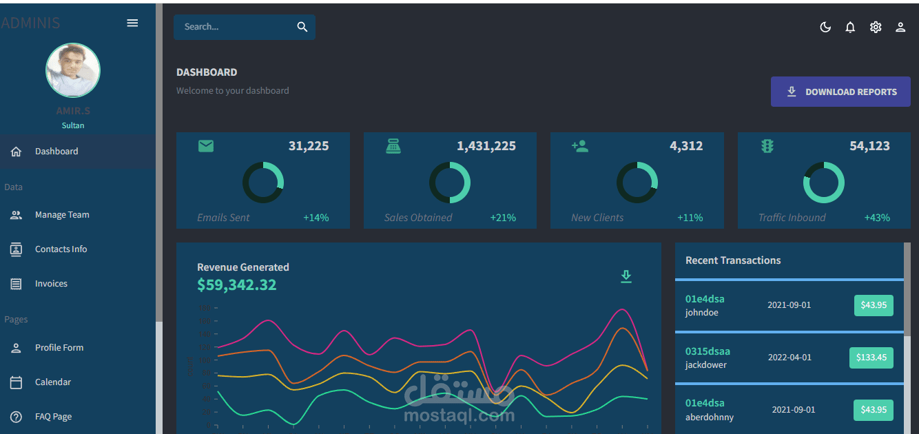The image size is (919, 434).
Task: Click the Sultan role label
Action: point(73,125)
